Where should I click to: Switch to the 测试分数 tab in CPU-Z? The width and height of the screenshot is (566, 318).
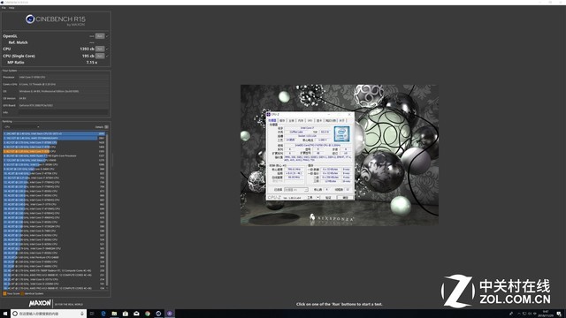[331, 120]
